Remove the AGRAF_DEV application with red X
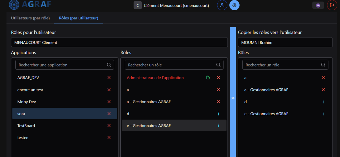The height and width of the screenshot is (157, 340). pos(109,78)
